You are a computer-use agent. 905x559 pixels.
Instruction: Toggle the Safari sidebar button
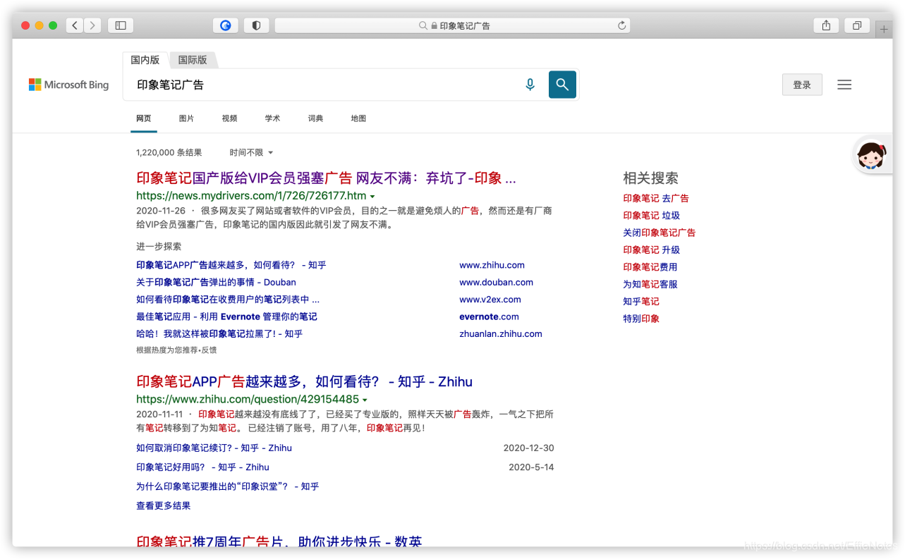coord(121,25)
